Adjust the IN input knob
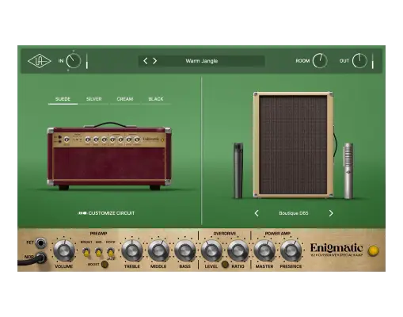403x317 pixels. [x=74, y=61]
